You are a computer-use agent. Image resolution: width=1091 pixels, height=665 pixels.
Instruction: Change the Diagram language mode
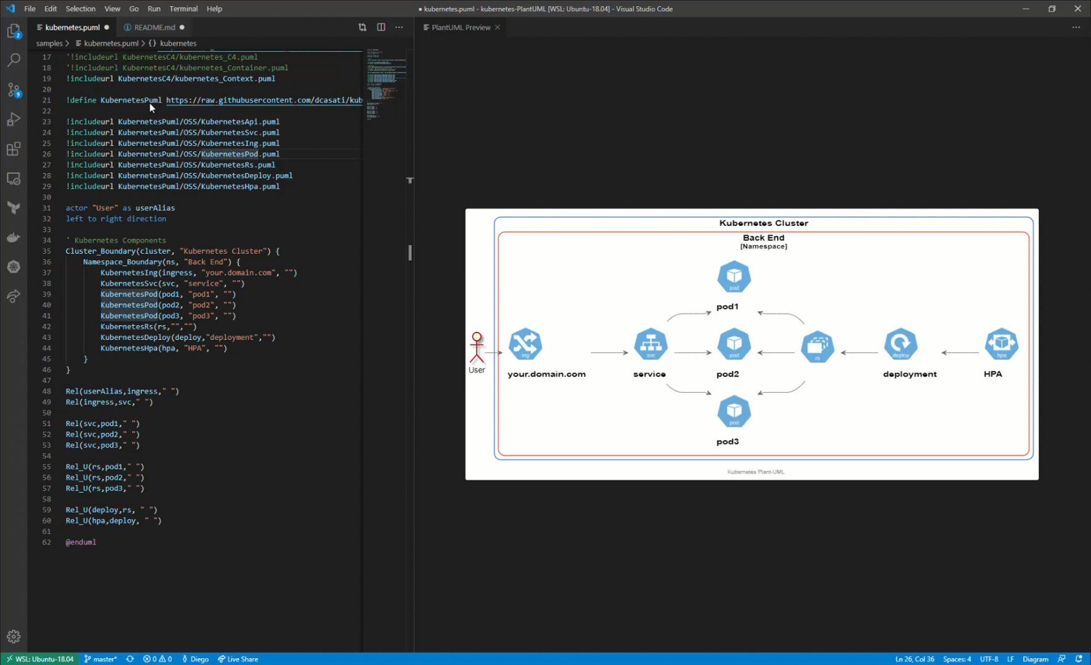pyautogui.click(x=1035, y=659)
